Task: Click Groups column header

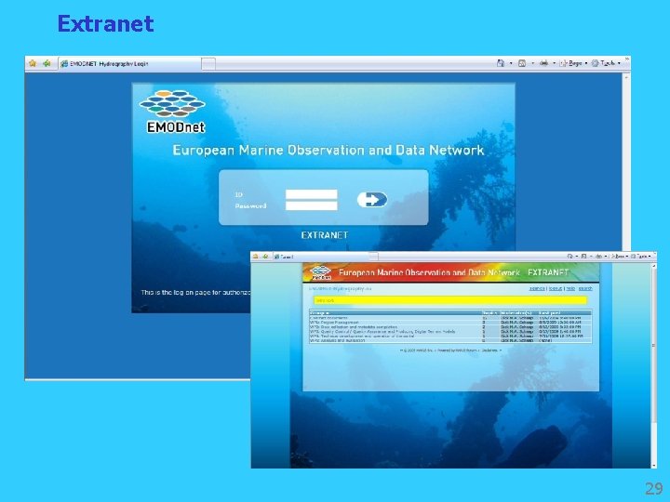Action: pyautogui.click(x=319, y=313)
